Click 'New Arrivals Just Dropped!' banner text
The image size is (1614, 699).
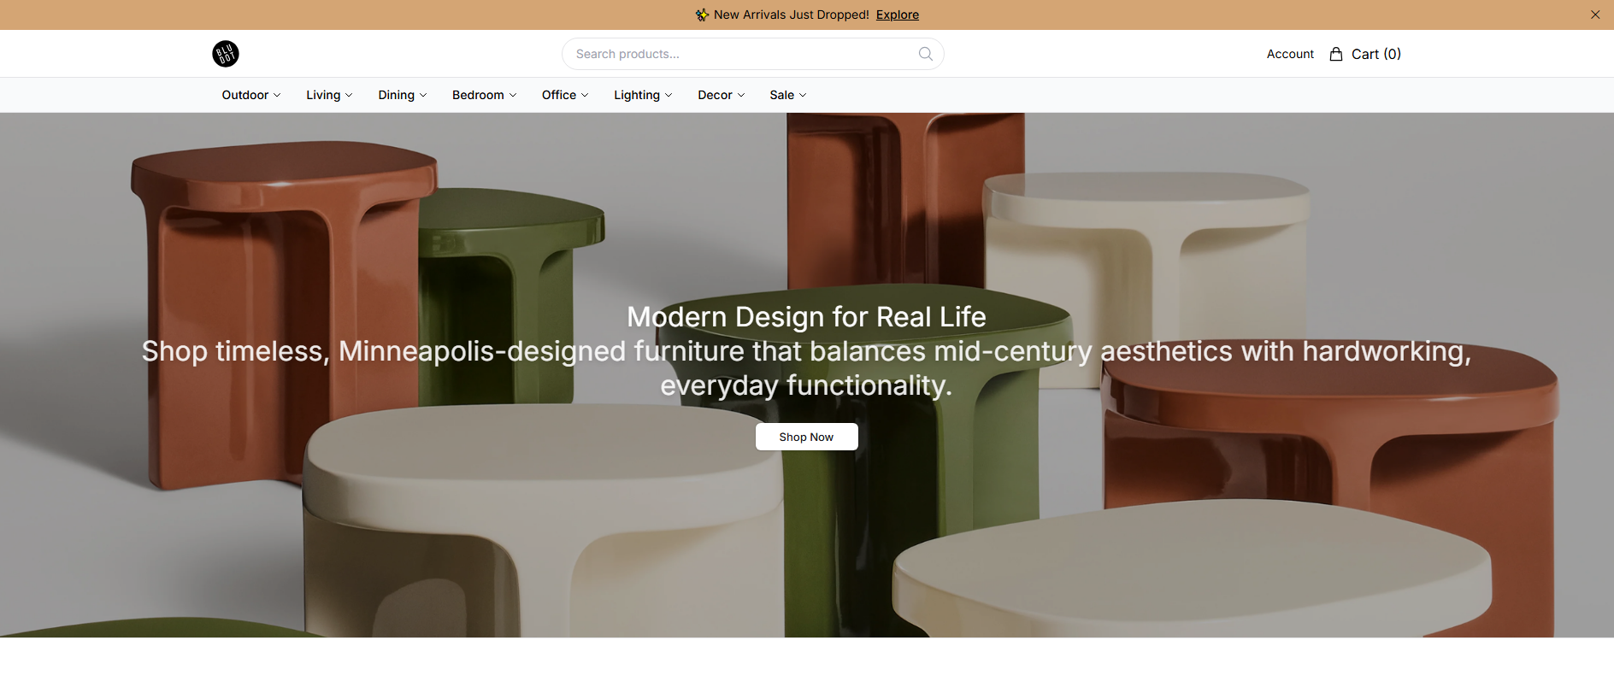(x=792, y=15)
